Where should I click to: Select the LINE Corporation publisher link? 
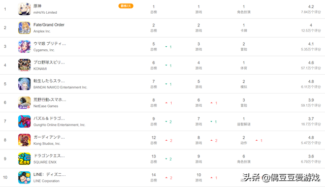pyautogui.click(x=46, y=181)
